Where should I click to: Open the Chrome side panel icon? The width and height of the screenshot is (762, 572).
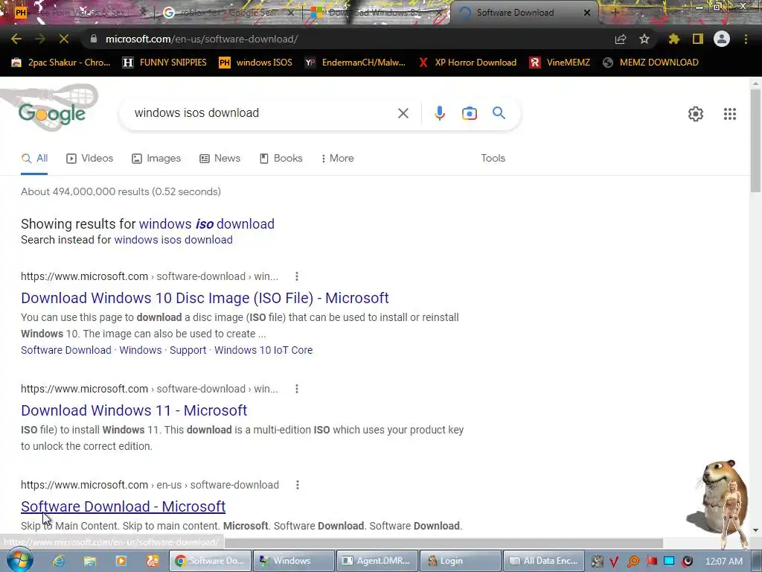698,39
